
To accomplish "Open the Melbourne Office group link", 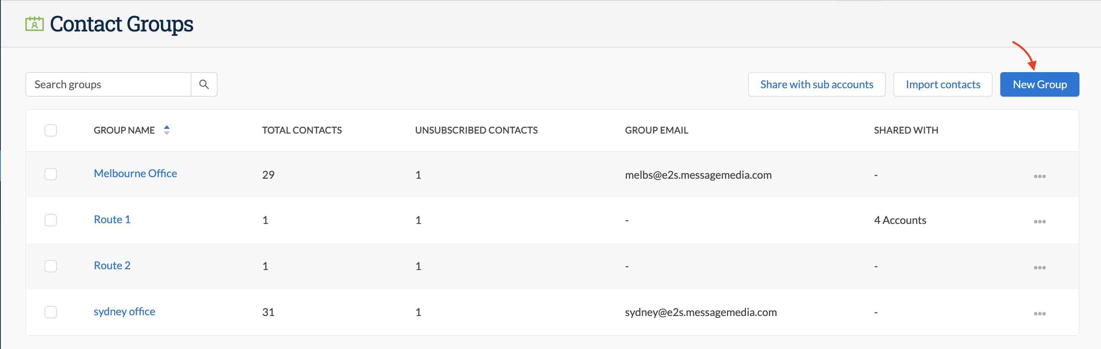I will coord(135,174).
